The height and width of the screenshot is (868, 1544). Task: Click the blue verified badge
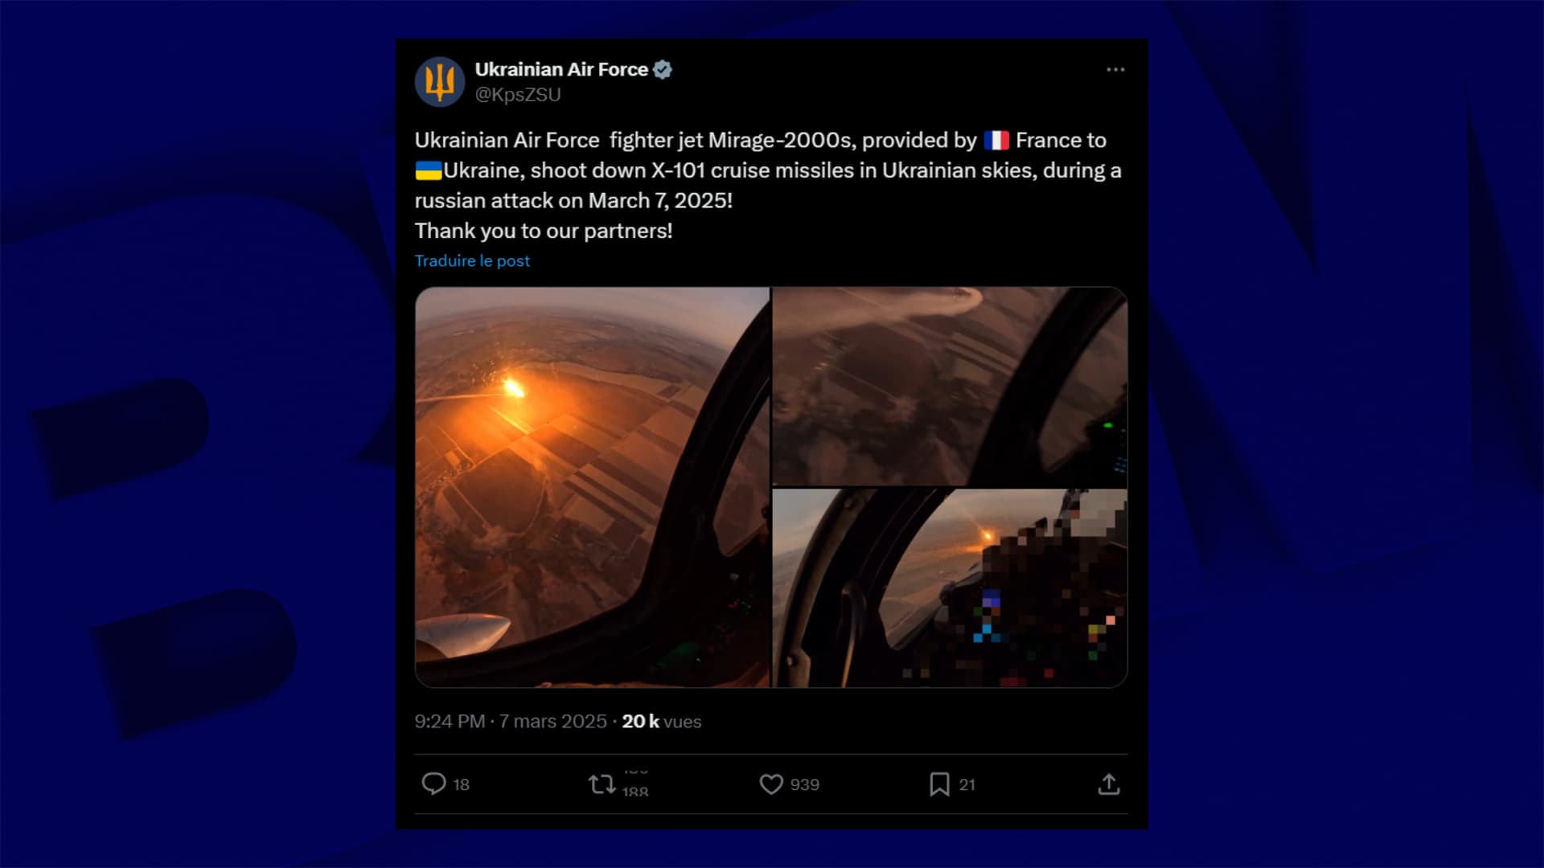(x=662, y=70)
